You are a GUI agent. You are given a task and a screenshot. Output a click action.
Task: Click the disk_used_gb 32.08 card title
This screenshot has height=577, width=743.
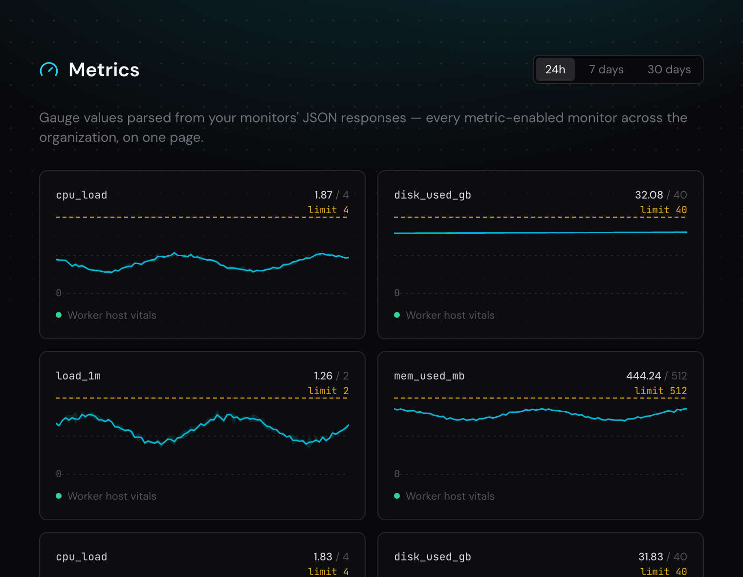[x=433, y=195]
